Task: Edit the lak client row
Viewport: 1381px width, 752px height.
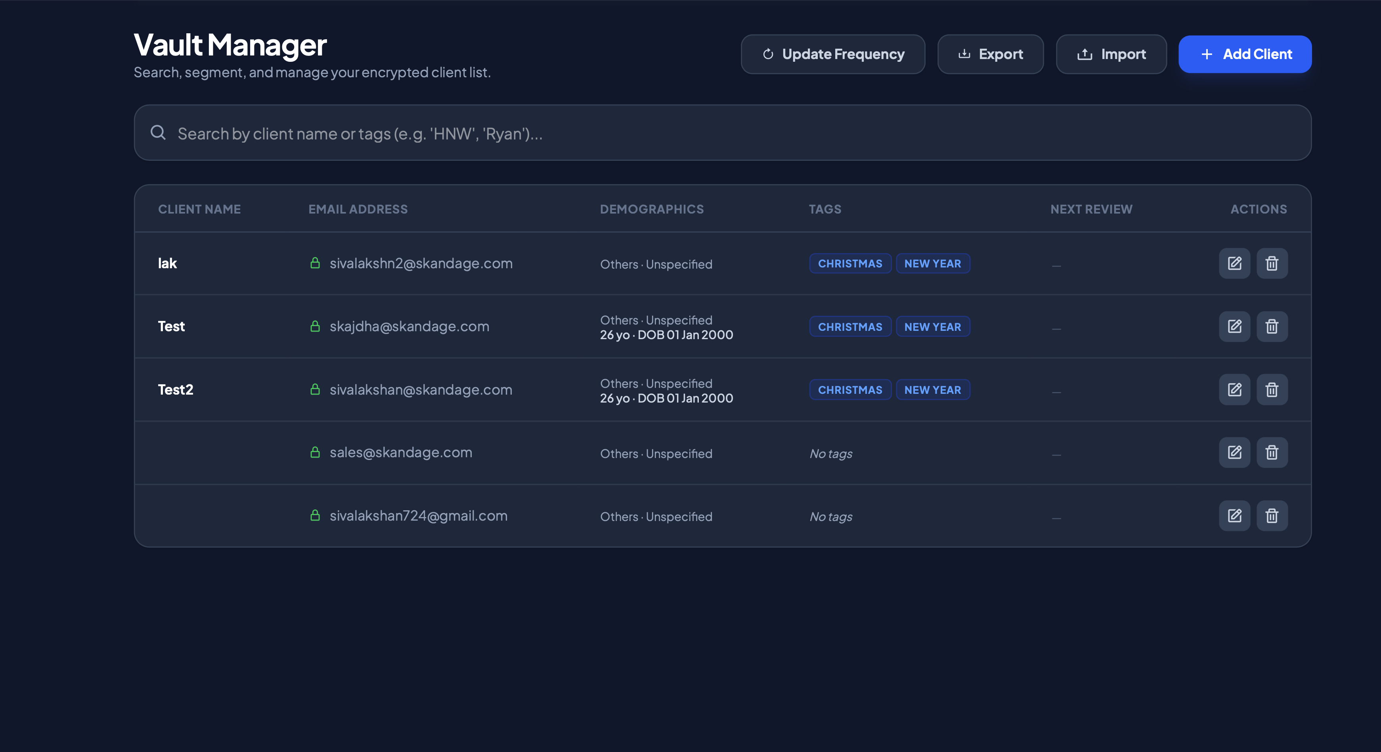Action: click(1234, 263)
